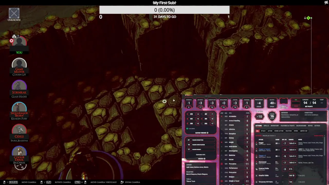Screen dimensions: 329x185
Task: Click the hit point adjustment input field
Action: point(296,103)
